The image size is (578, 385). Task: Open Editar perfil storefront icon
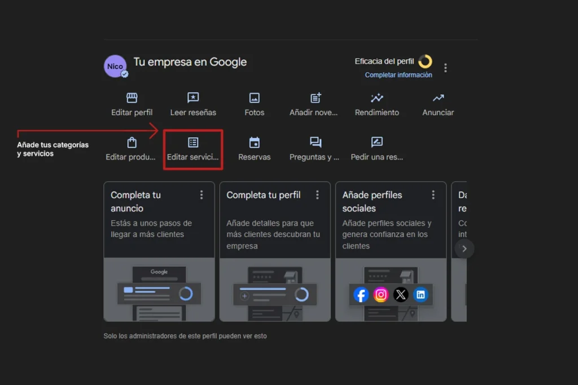point(132,98)
